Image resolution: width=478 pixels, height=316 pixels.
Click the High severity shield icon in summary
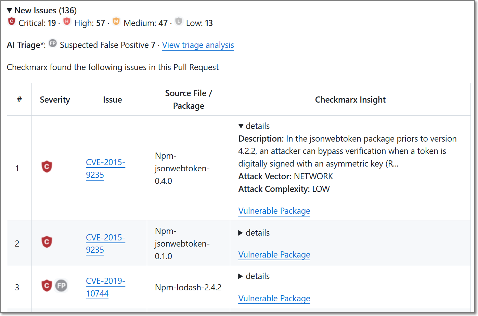point(67,22)
